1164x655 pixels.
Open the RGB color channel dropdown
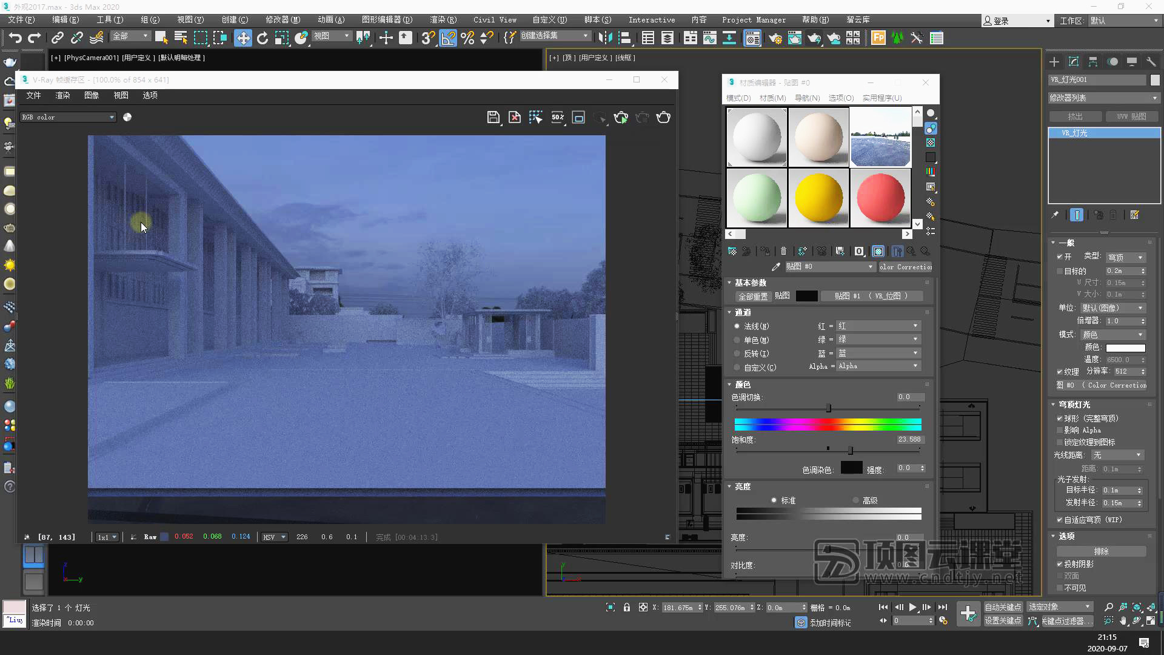point(68,117)
